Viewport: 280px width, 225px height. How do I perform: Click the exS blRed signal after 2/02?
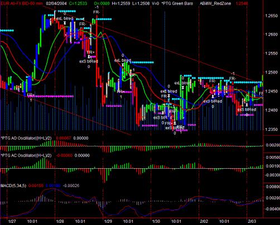[x=213, y=101]
